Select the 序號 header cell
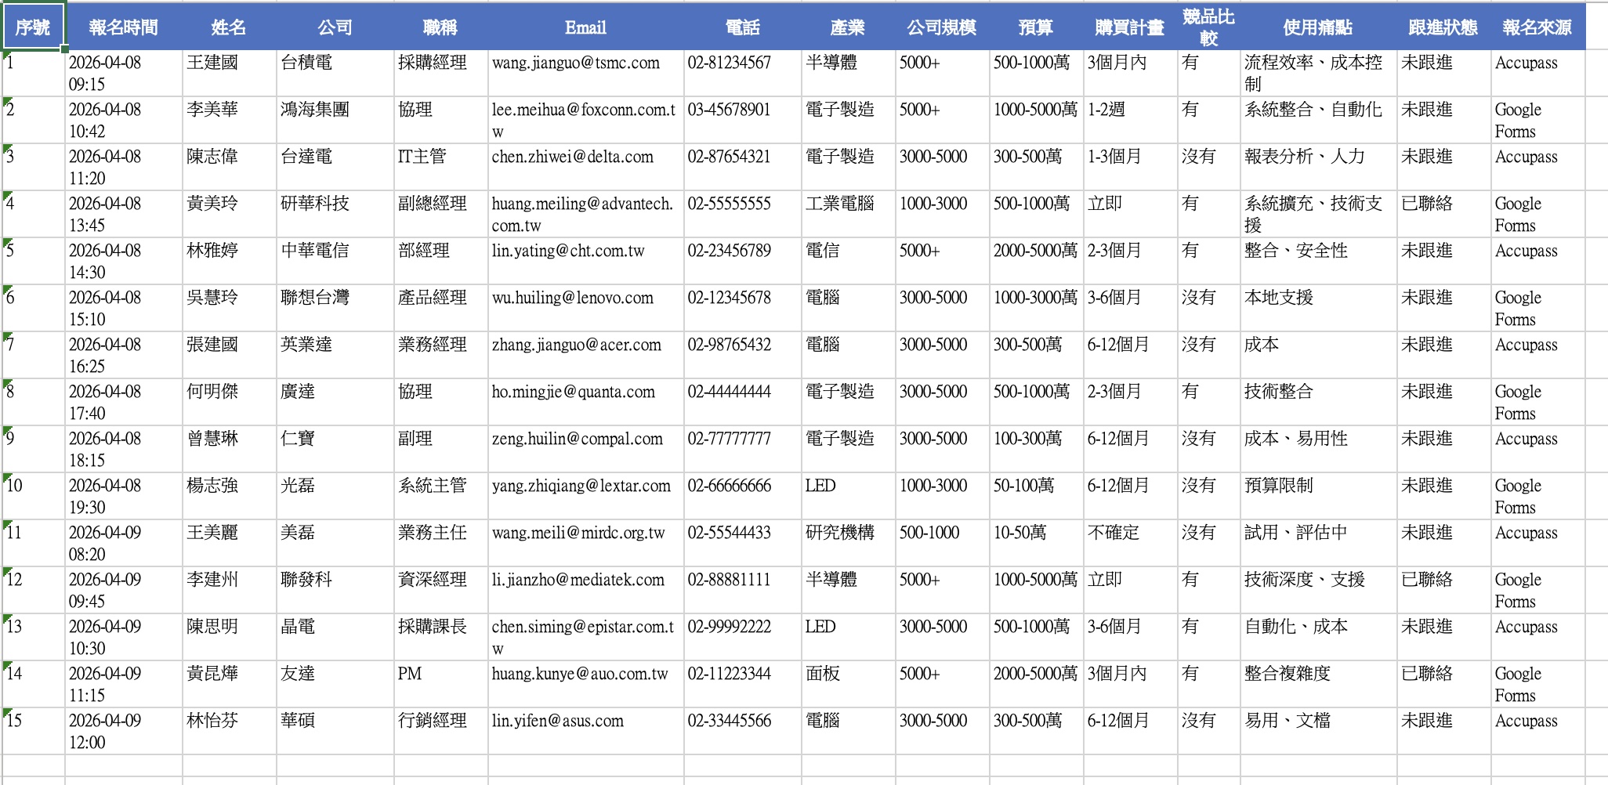Viewport: 1608px width, 785px height. [x=33, y=27]
